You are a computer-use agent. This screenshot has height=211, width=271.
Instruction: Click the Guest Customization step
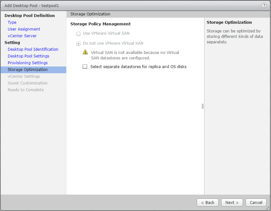tap(28, 83)
